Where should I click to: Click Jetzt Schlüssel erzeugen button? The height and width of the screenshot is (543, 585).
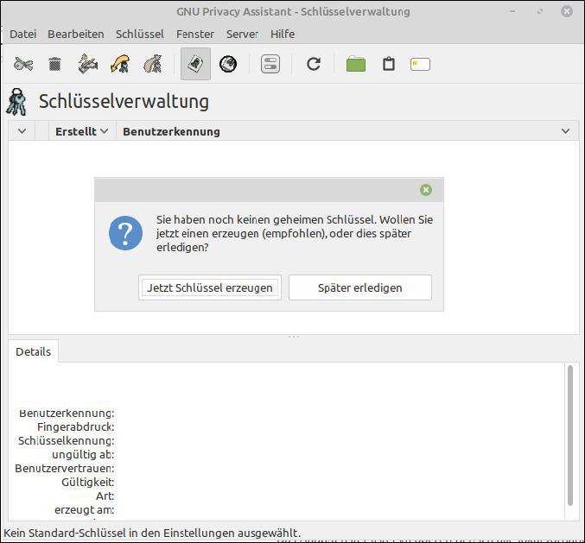[x=210, y=287]
